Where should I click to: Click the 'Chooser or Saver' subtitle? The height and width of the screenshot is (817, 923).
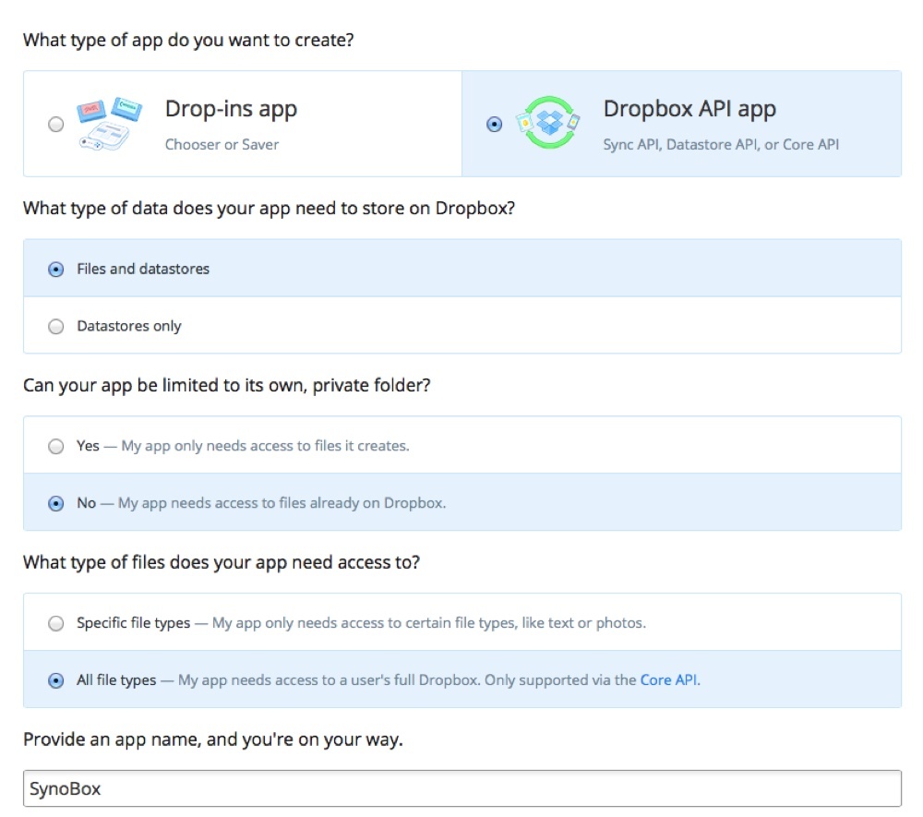coord(222,145)
